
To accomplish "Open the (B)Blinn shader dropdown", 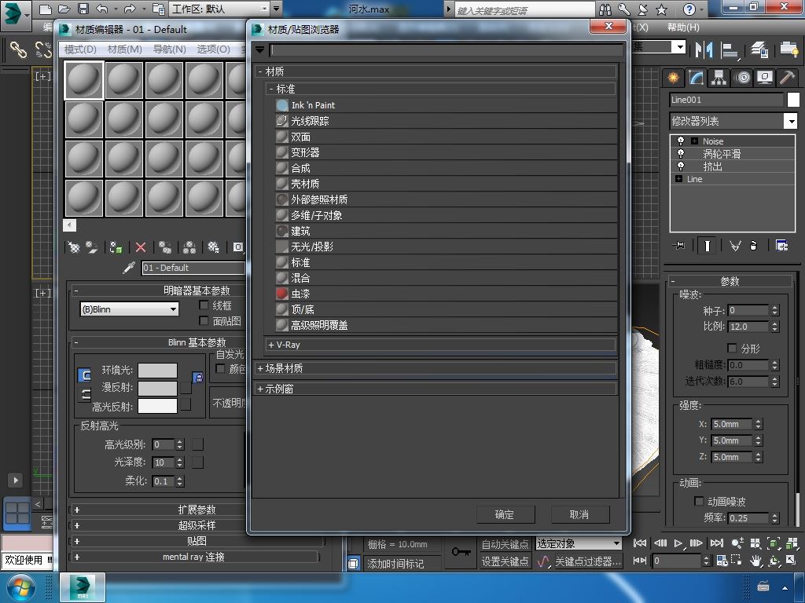I will (130, 309).
